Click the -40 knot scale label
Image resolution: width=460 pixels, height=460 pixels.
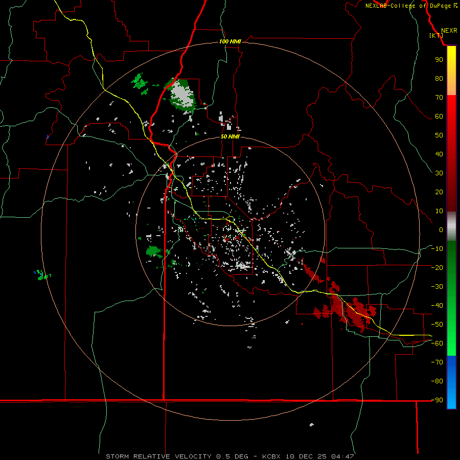point(437,306)
